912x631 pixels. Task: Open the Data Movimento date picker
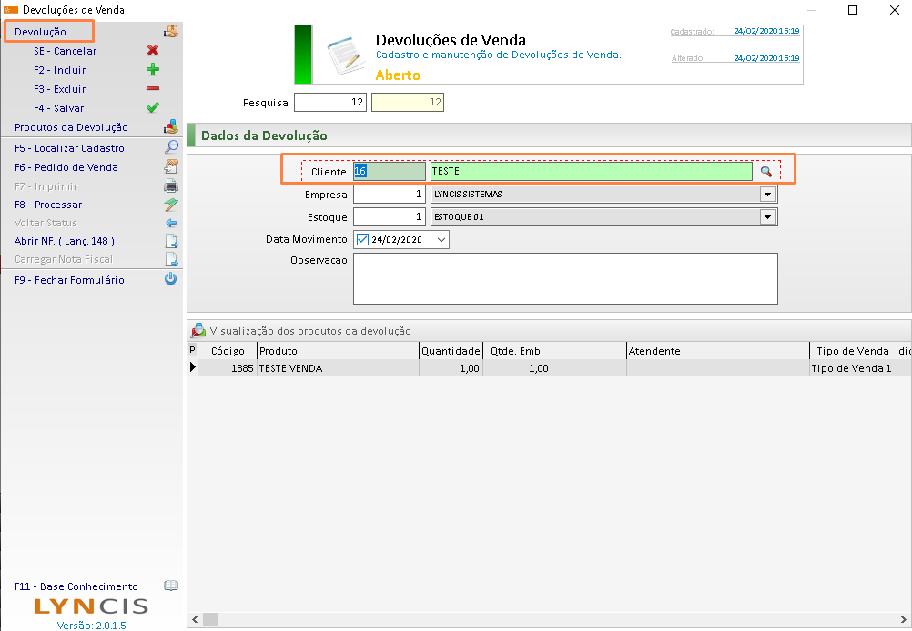click(x=441, y=240)
